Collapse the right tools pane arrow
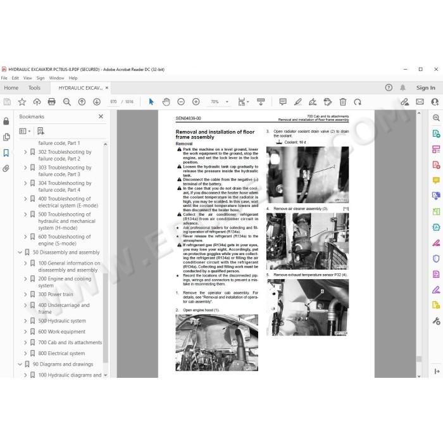Image resolution: width=443 pixels, height=443 pixels. (437, 371)
